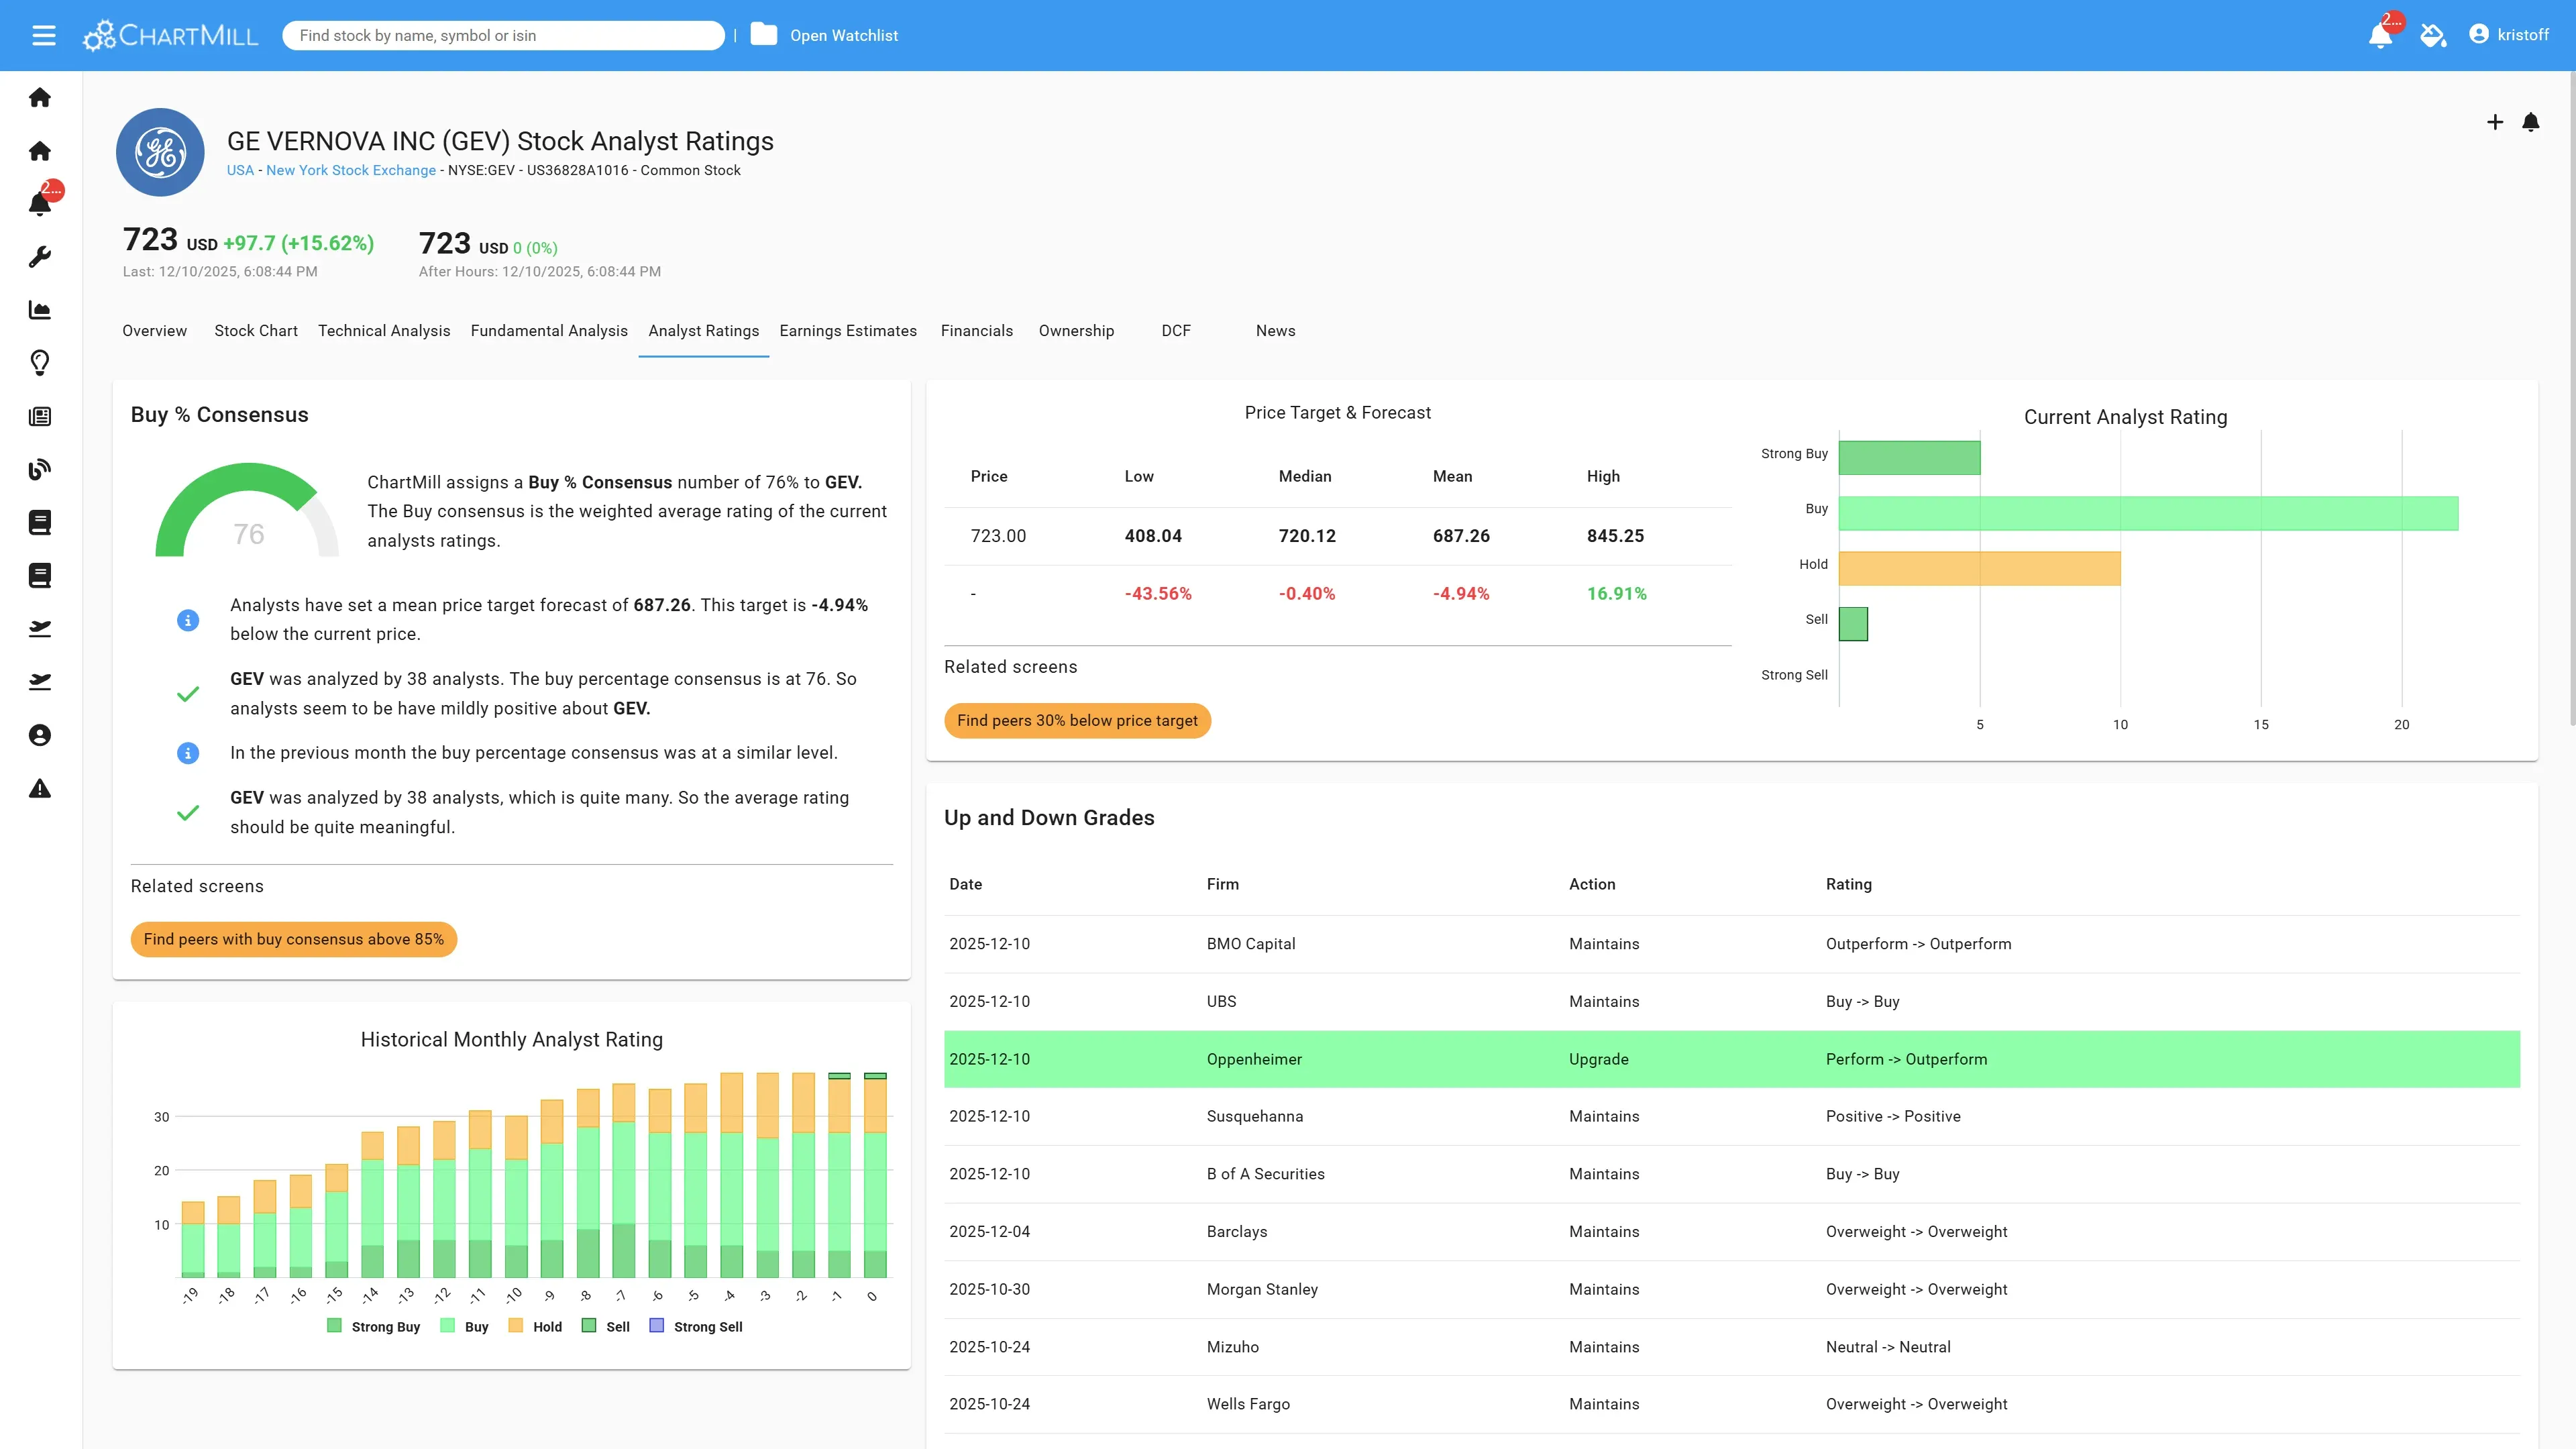Click the lightbulb ideas icon in sidebar
This screenshot has width=2576, height=1449.
40,363
